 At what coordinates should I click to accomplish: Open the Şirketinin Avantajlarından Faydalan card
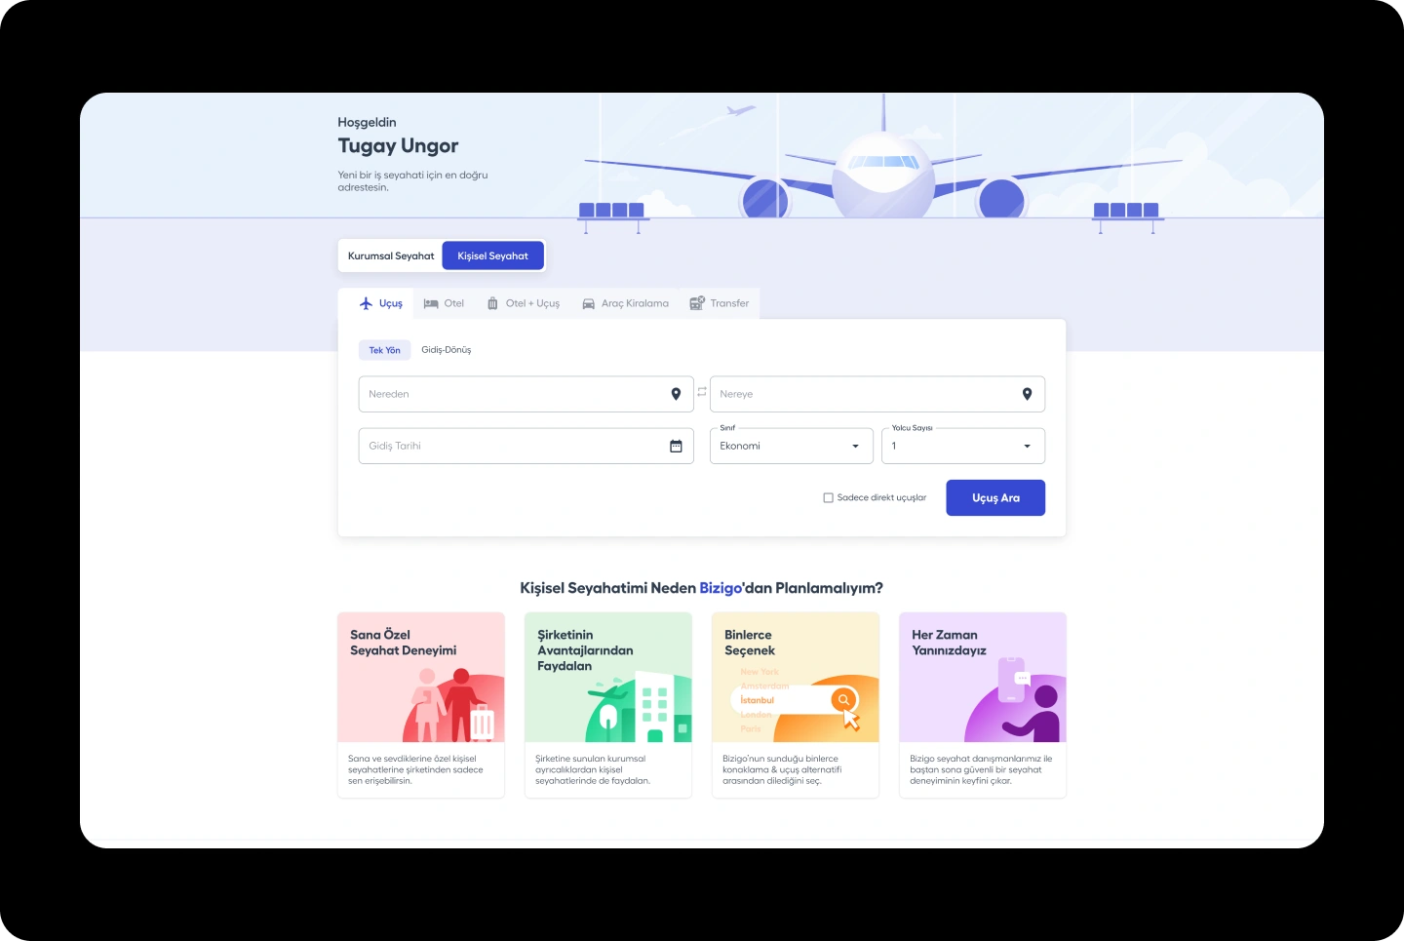(608, 705)
